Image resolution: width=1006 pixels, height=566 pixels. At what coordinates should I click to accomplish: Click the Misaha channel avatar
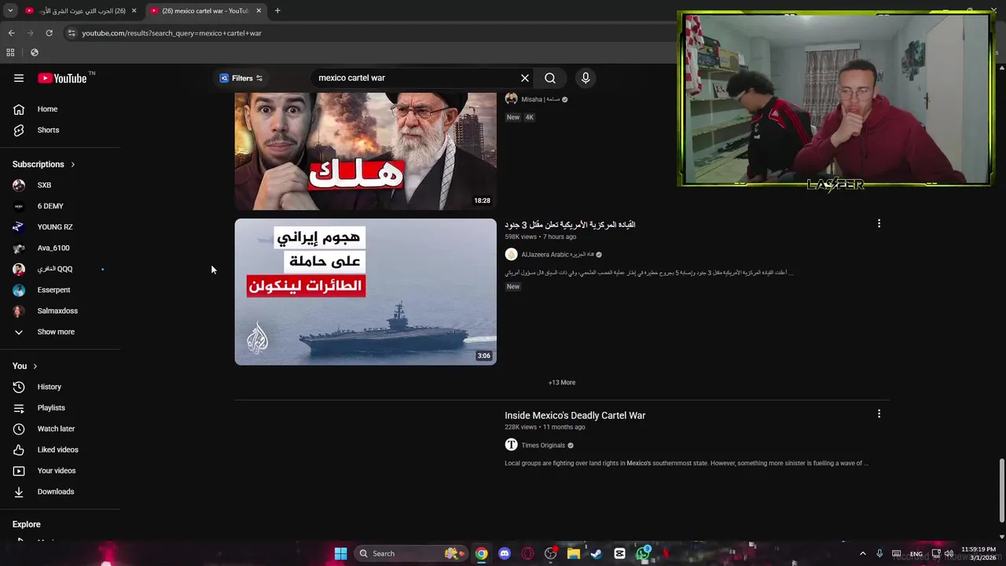(x=511, y=99)
